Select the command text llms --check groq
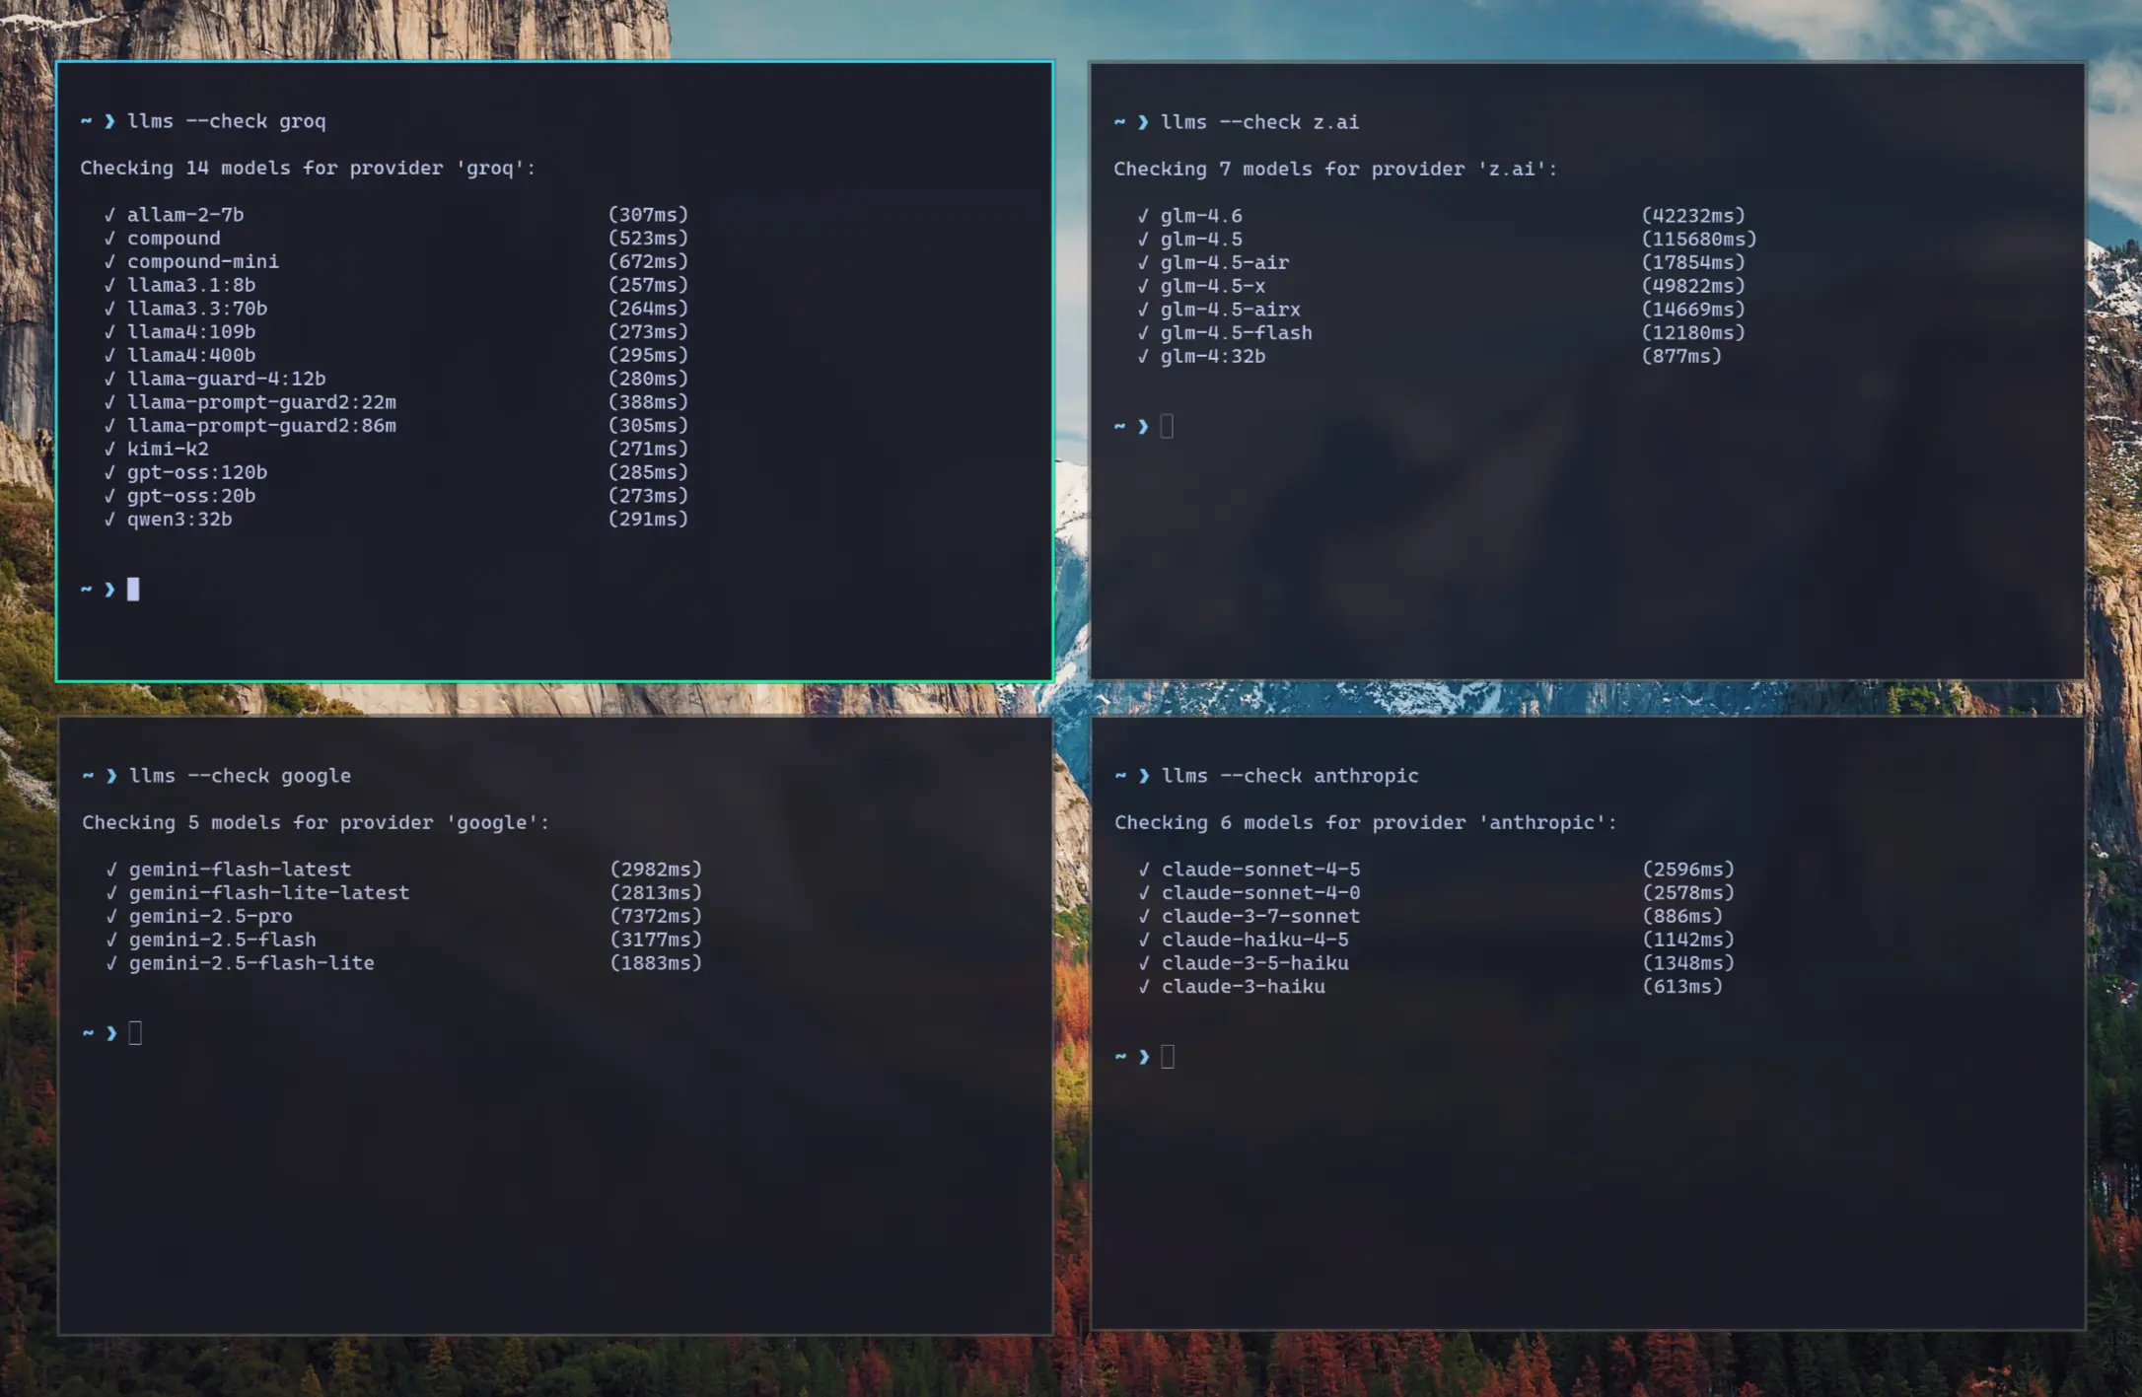This screenshot has height=1397, width=2142. pos(227,120)
